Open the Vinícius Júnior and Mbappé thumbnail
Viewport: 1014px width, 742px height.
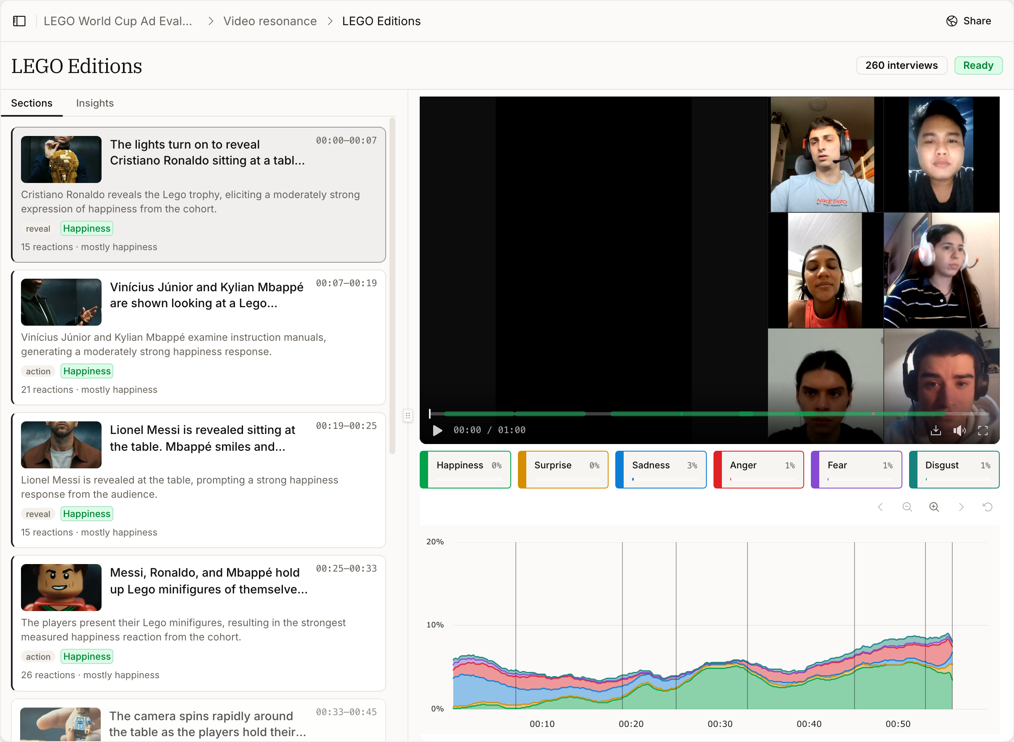tap(61, 302)
